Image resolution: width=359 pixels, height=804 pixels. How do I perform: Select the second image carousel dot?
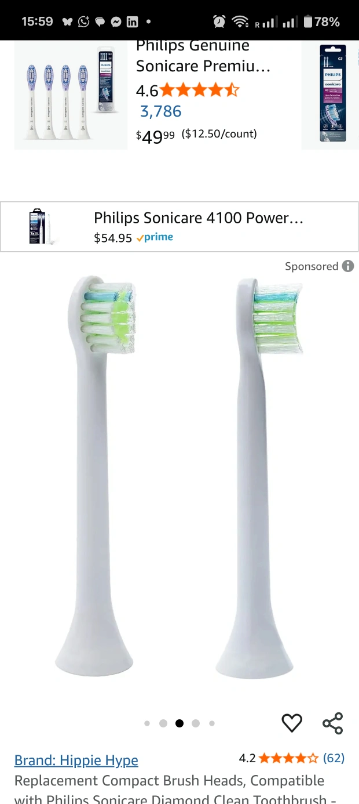coord(163,723)
